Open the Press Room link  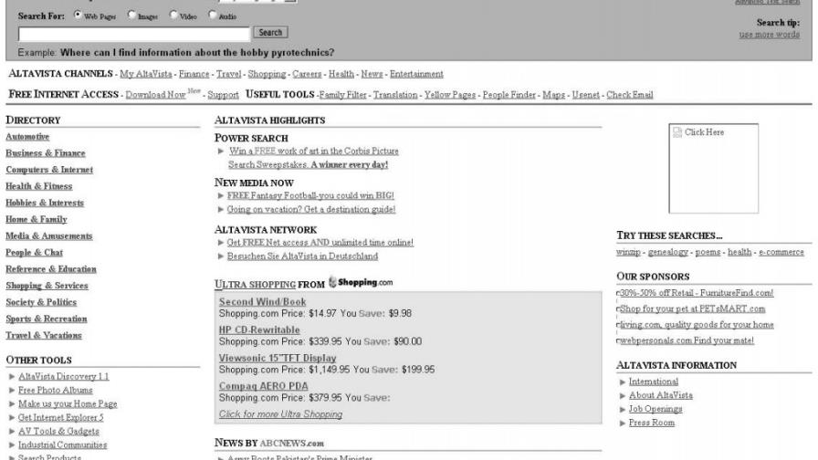pyautogui.click(x=652, y=423)
